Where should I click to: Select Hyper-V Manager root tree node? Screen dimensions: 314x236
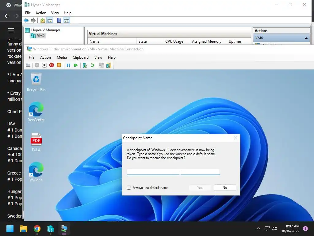pyautogui.click(x=43, y=30)
